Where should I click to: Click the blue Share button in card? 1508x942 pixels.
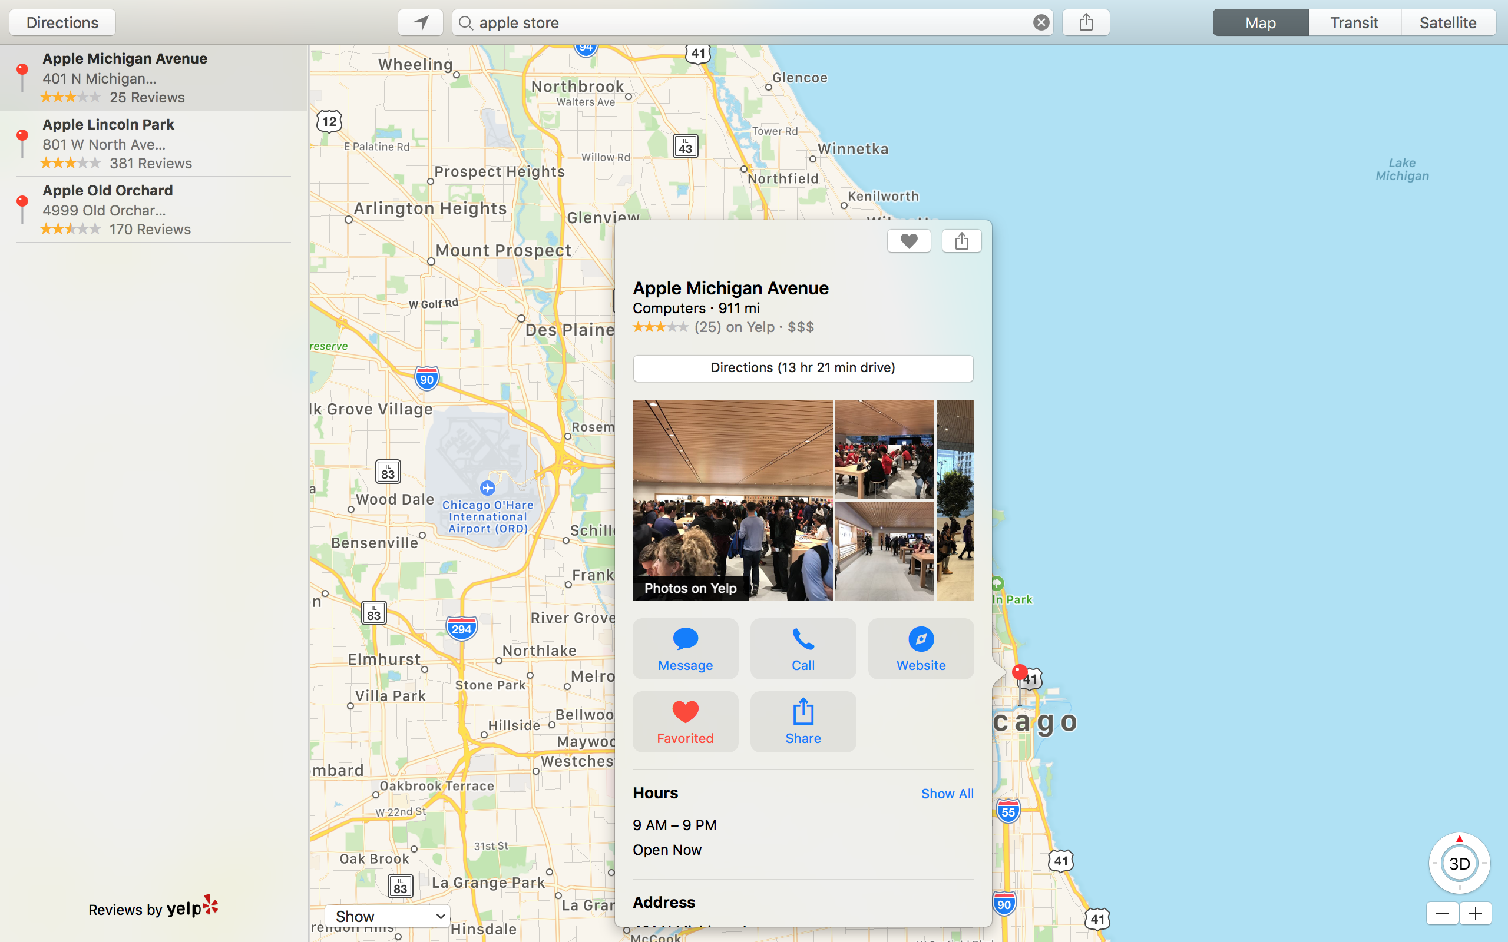pyautogui.click(x=803, y=721)
